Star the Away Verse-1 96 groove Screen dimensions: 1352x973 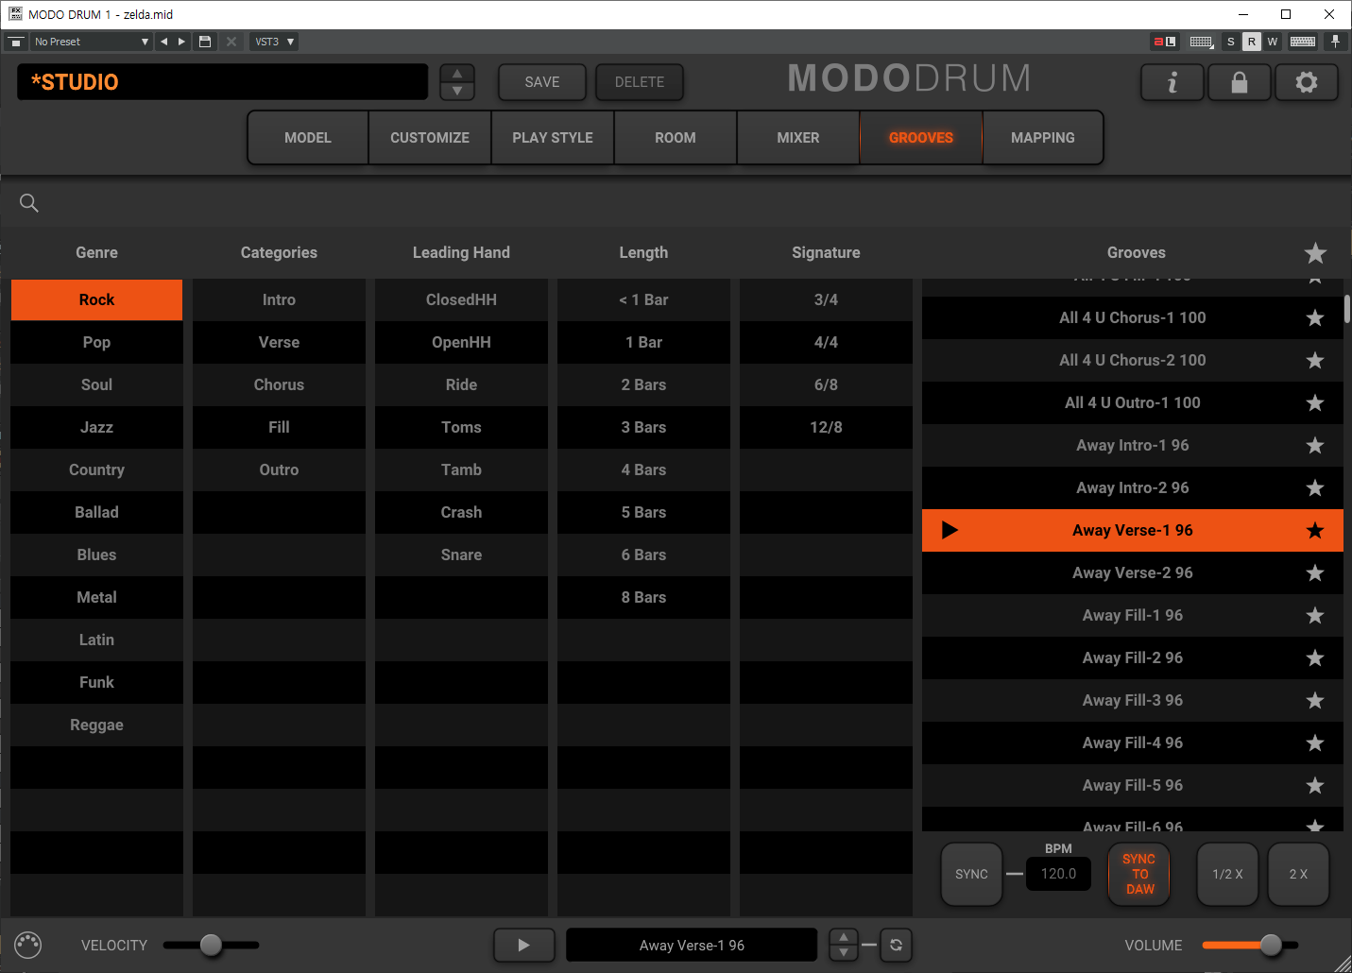point(1315,530)
